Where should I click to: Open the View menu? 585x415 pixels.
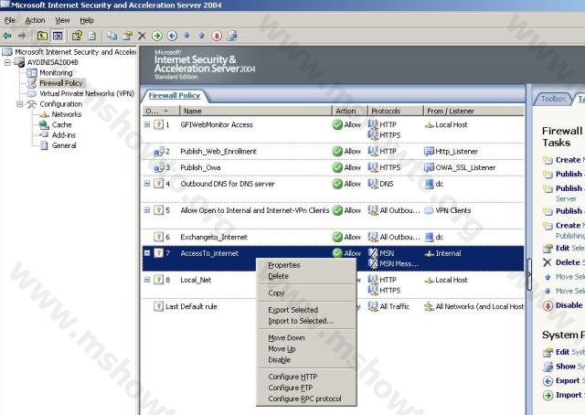pos(62,20)
